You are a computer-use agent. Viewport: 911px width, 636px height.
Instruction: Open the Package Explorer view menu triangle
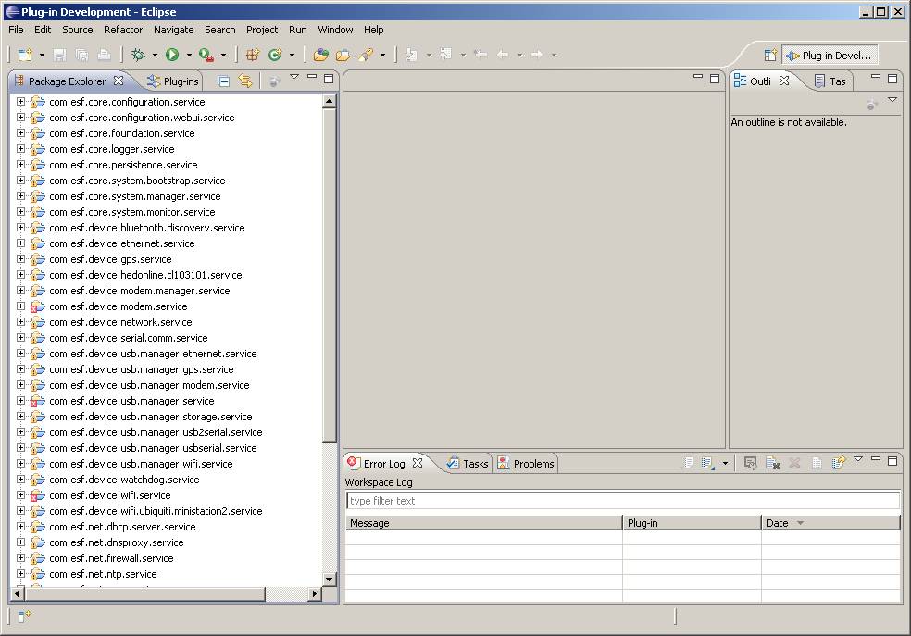point(294,78)
